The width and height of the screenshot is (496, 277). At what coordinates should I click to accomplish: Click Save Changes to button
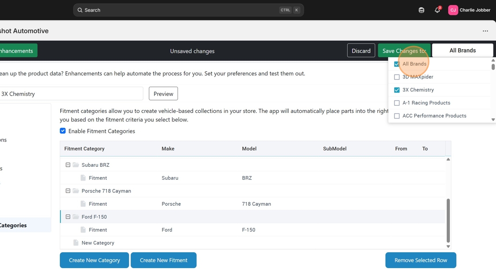tap(404, 50)
